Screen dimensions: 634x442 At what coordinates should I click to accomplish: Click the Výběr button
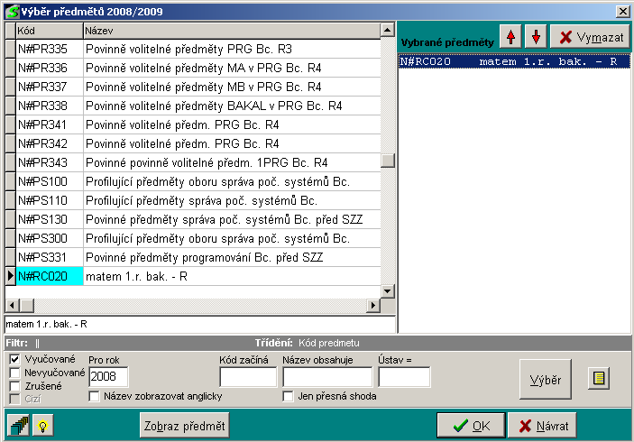(546, 380)
